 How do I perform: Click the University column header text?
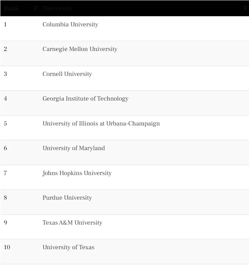click(57, 8)
